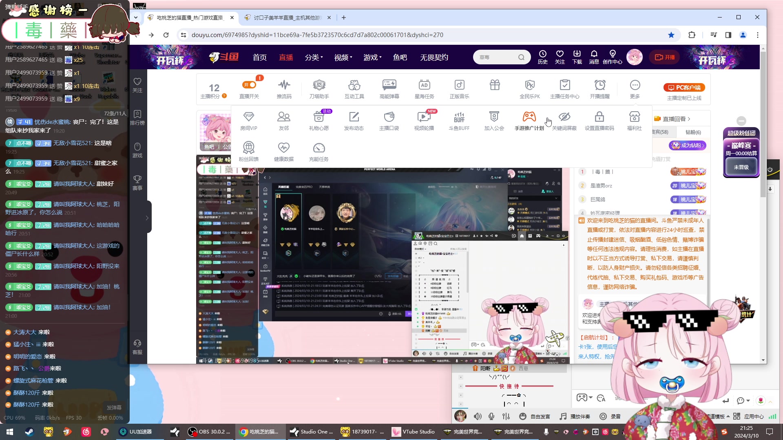Open Chrome tab search dropdown
The width and height of the screenshot is (783, 440).
pyautogui.click(x=136, y=18)
